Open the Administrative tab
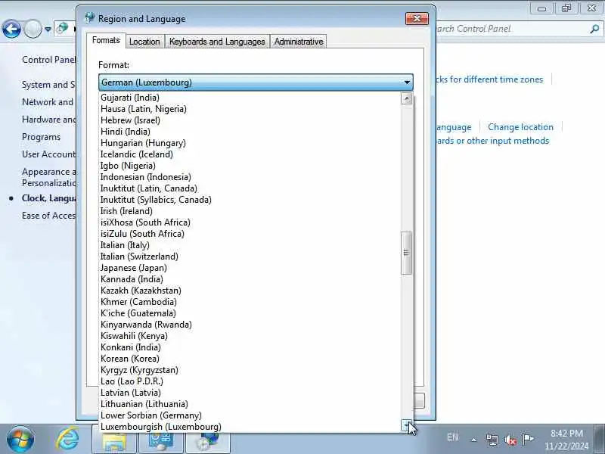Viewport: 605px width, 454px height. click(x=299, y=42)
